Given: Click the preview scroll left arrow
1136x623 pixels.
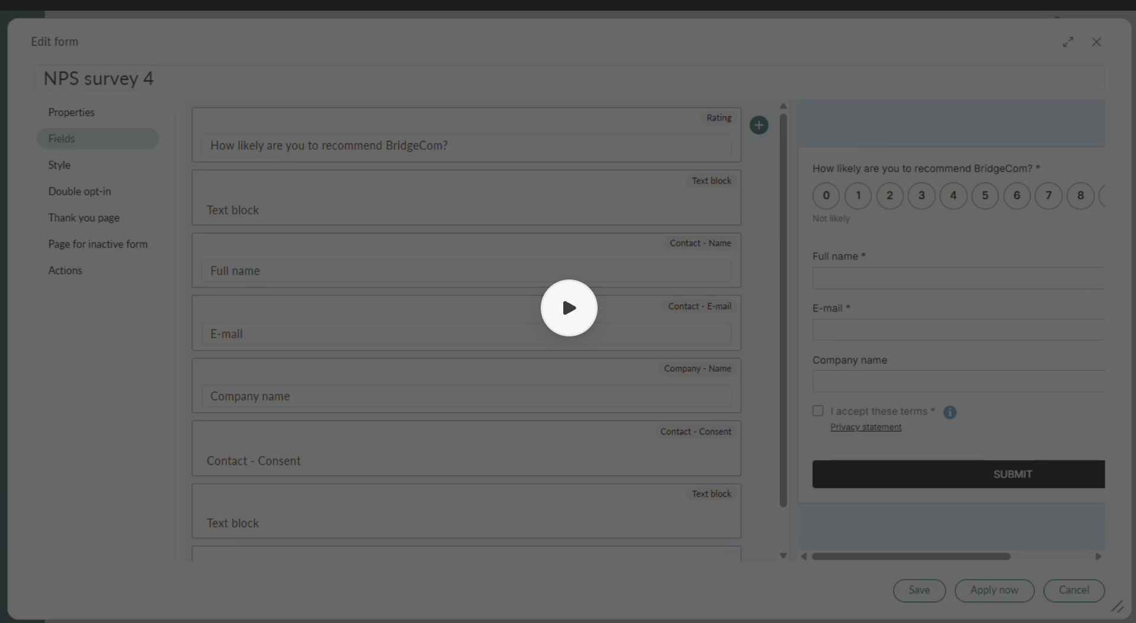Looking at the screenshot, I should pyautogui.click(x=804, y=557).
